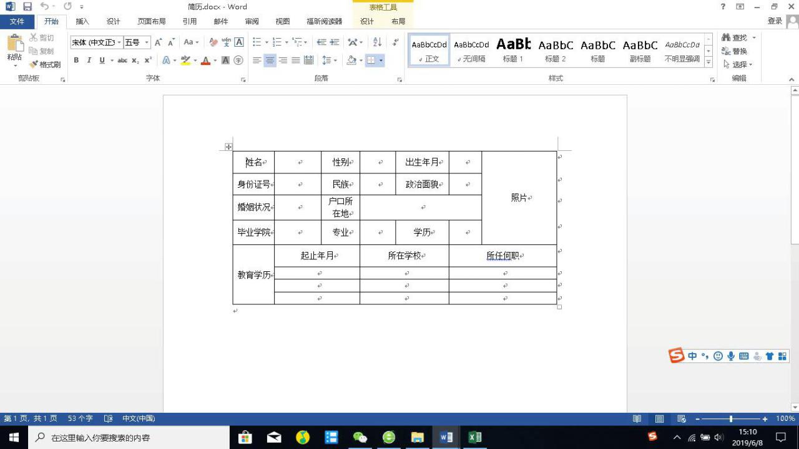This screenshot has height=449, width=799.
Task: Click the 照片 photo table cell
Action: (519, 198)
